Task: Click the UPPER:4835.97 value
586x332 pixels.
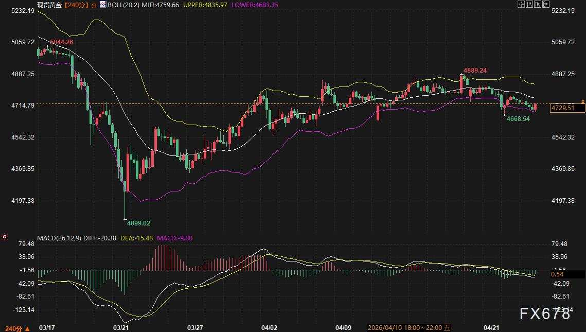Action: click(205, 5)
